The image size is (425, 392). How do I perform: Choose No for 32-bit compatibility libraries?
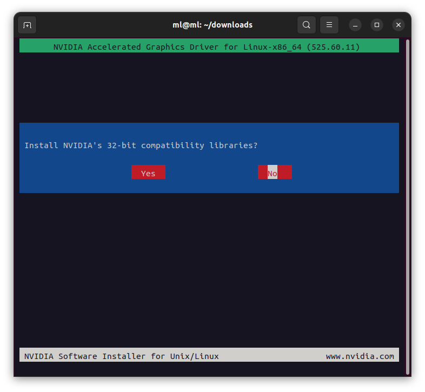(275, 172)
